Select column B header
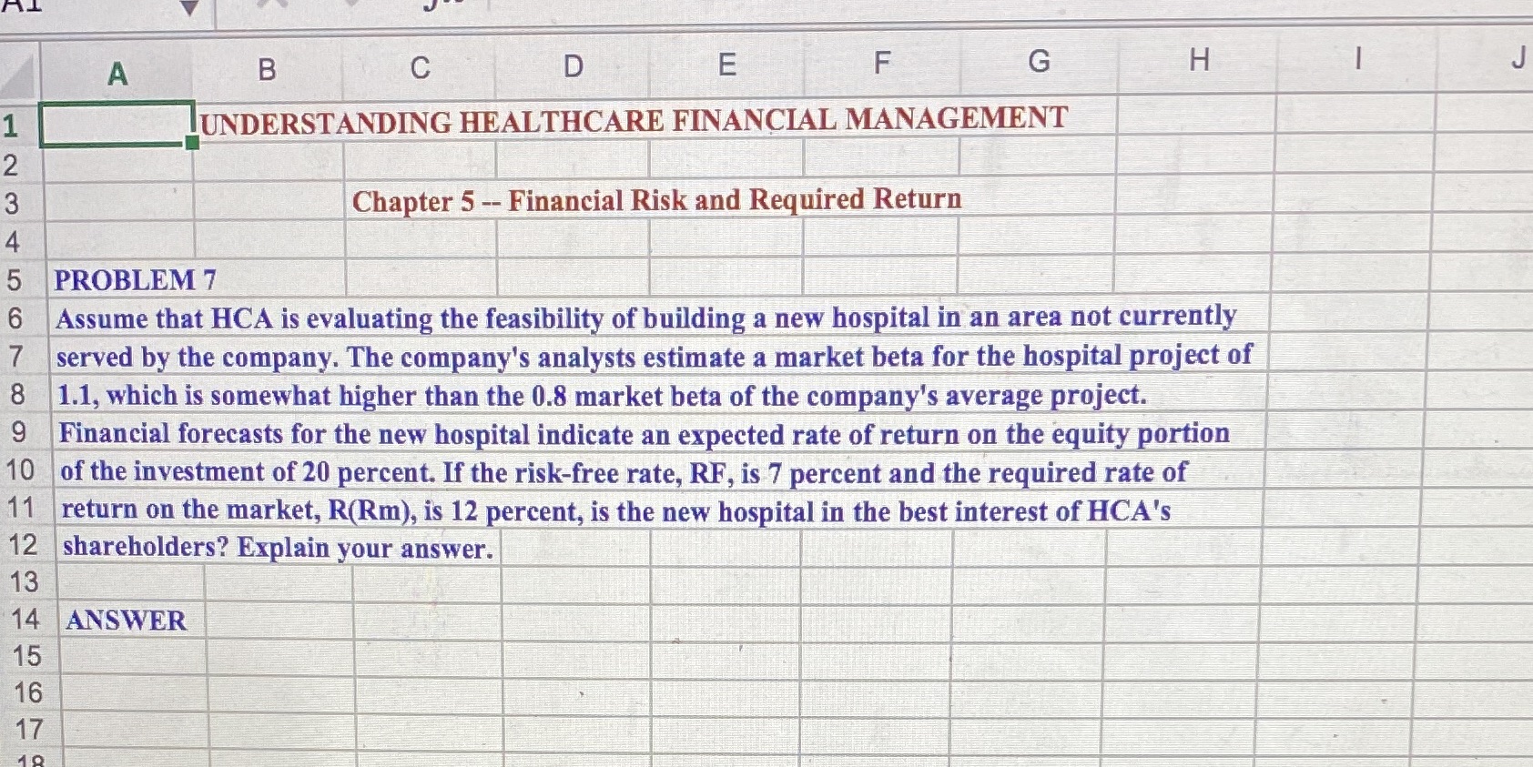Viewport: 1533px width, 767px height. point(266,62)
